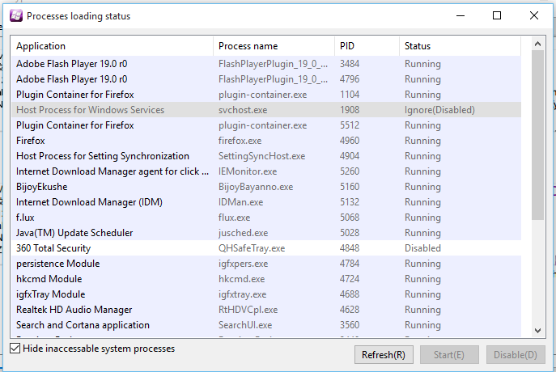Toggle Hide inaccessible system processes checkbox
Image resolution: width=556 pixels, height=372 pixels.
pyautogui.click(x=15, y=349)
